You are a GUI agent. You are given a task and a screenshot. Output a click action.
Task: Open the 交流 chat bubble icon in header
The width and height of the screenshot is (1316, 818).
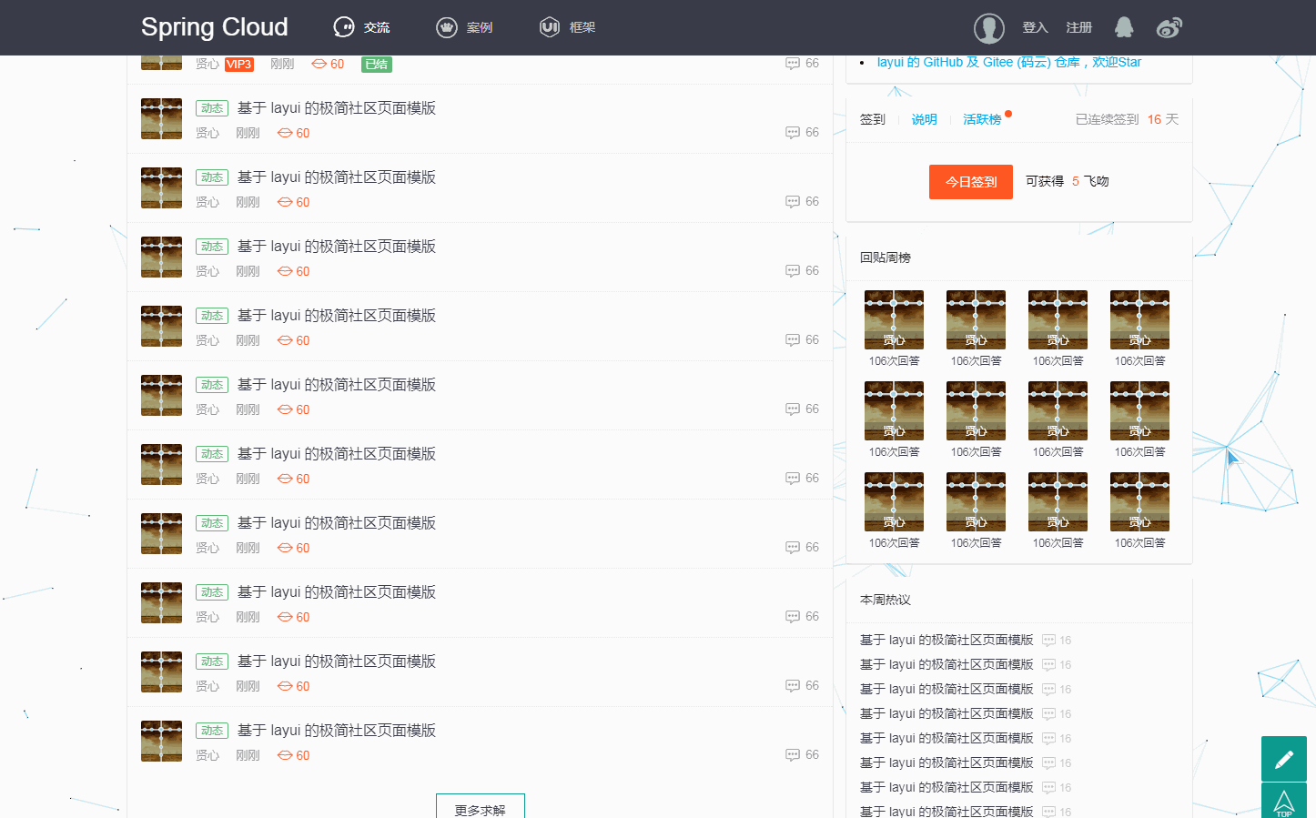(344, 27)
